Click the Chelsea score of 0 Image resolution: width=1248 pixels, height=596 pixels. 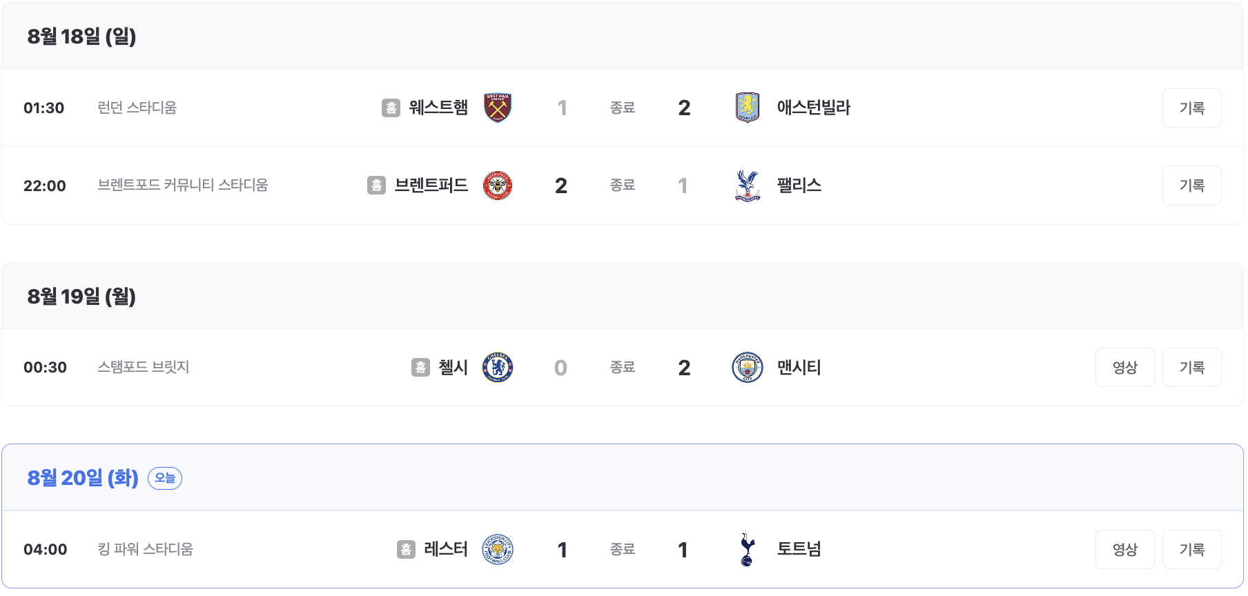(561, 368)
